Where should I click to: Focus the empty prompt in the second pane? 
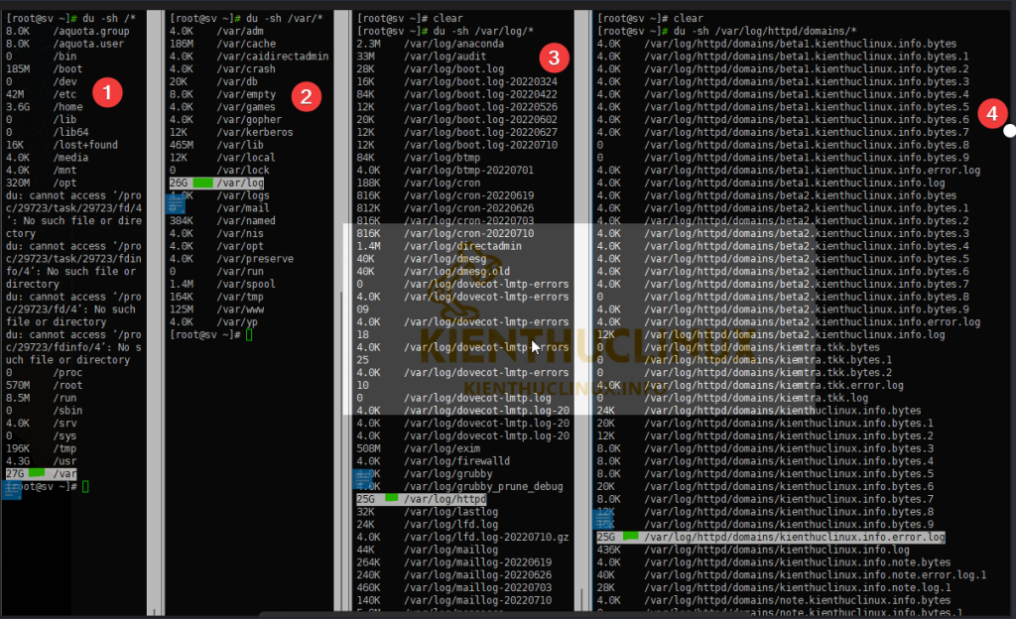click(x=249, y=335)
